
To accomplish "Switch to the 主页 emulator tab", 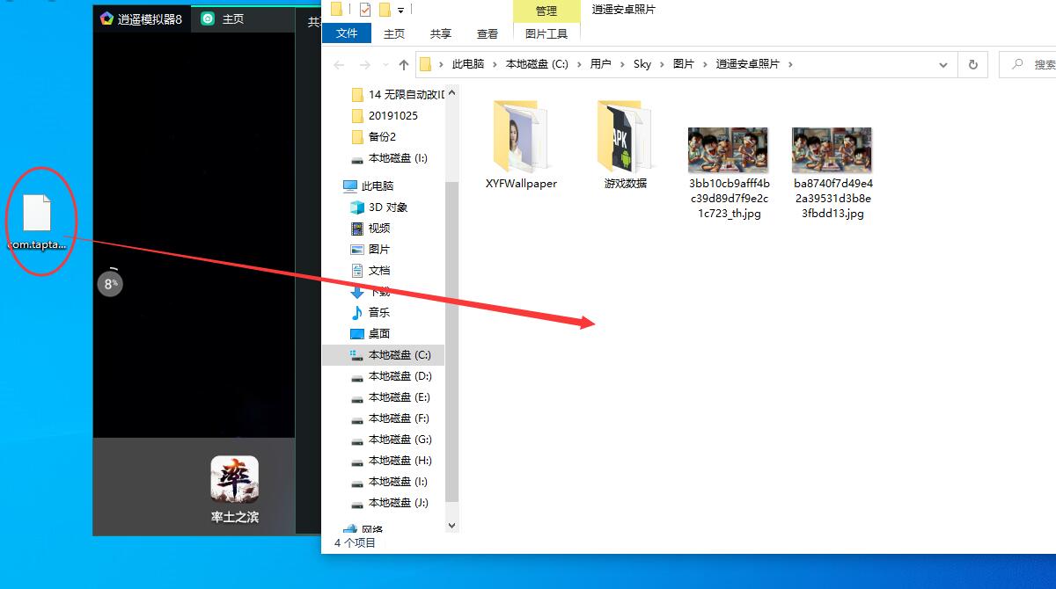I will point(232,18).
